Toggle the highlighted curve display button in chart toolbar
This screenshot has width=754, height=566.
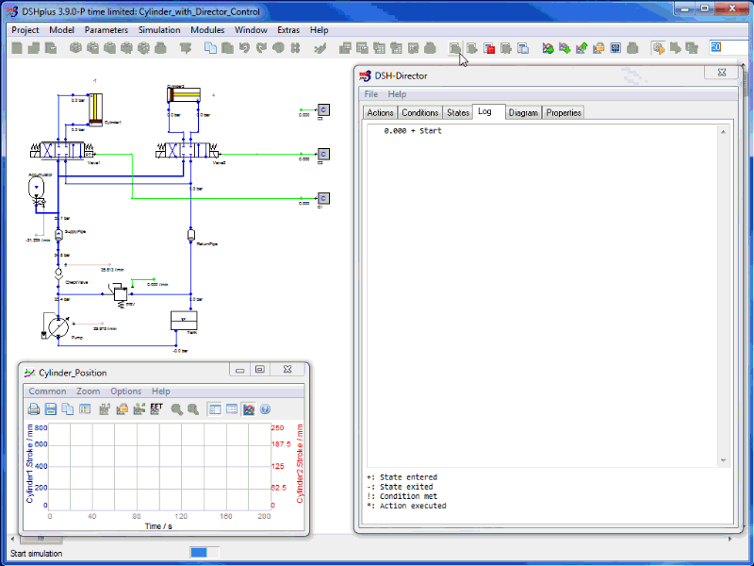pyautogui.click(x=248, y=409)
